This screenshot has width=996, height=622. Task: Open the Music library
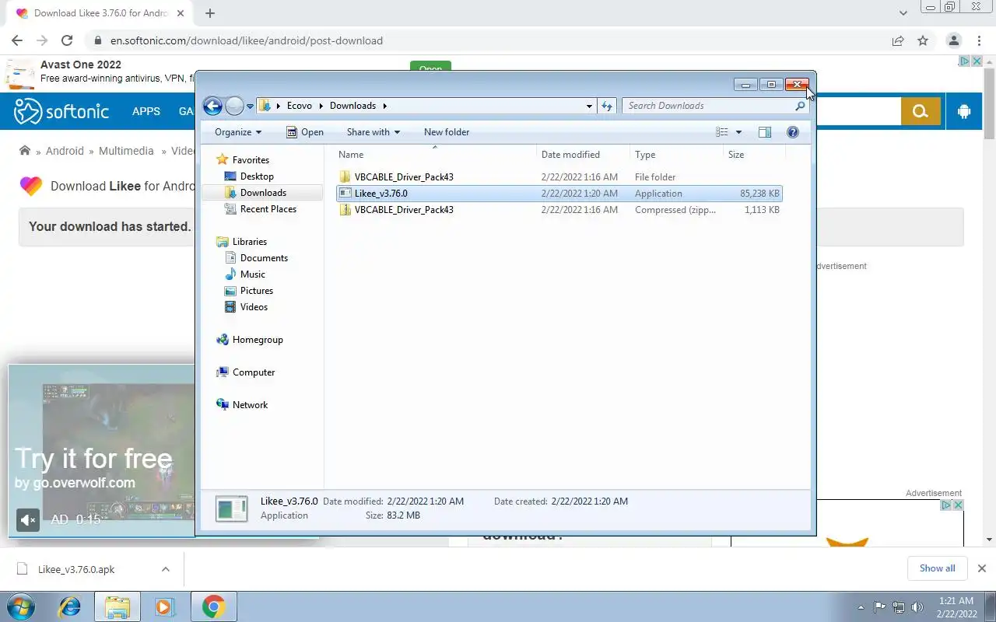(253, 274)
